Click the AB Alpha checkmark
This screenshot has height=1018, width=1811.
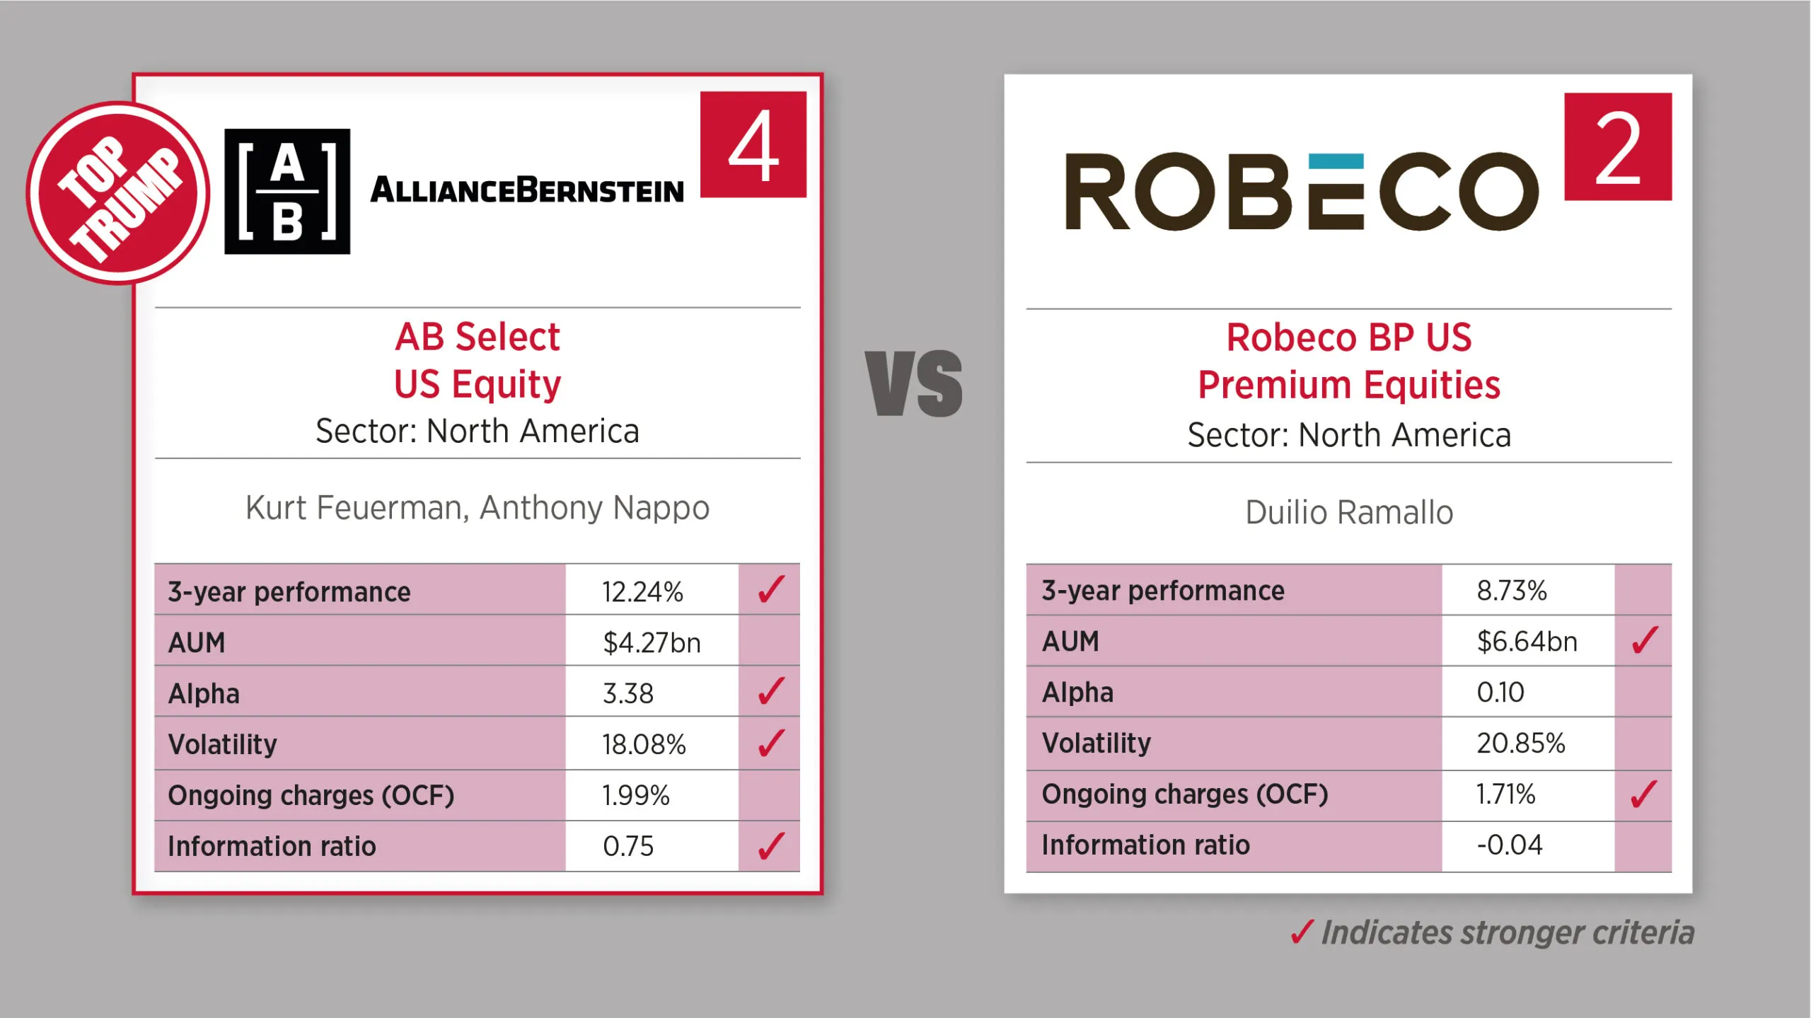tap(770, 691)
